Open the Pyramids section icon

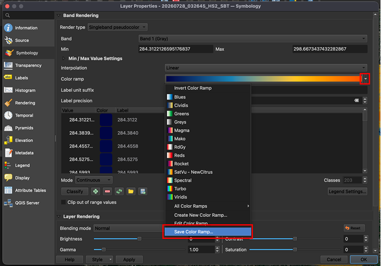coord(8,128)
